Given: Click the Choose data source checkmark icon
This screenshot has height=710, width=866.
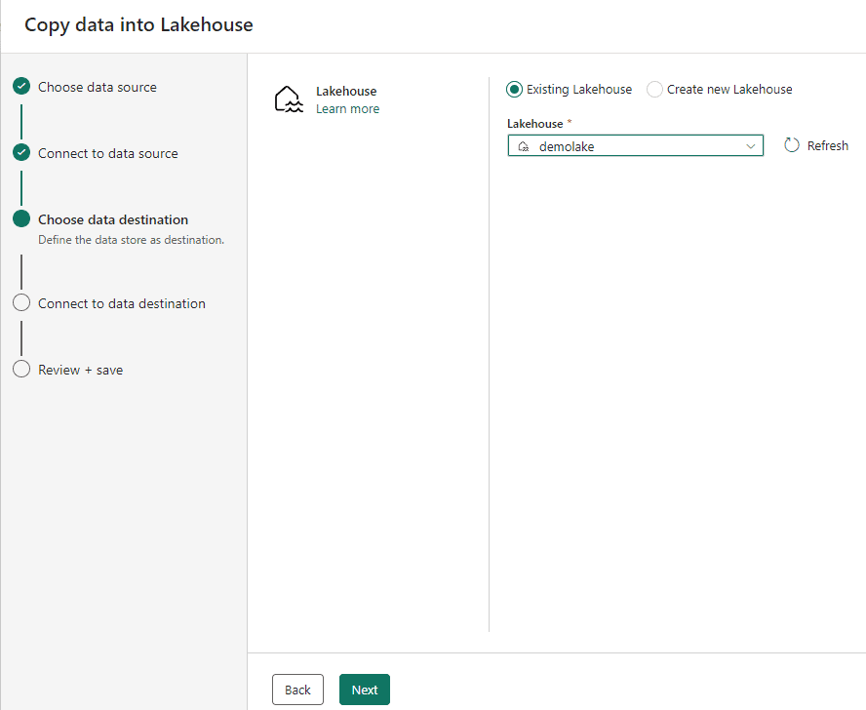Looking at the screenshot, I should pos(21,87).
